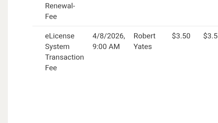The image size is (218, 123).
Task: Click the "Fee" word directly under "Renewal-"
Action: 51,16
